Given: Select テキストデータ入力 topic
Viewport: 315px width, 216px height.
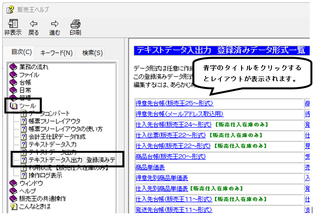Looking at the screenshot, I should [52, 144].
